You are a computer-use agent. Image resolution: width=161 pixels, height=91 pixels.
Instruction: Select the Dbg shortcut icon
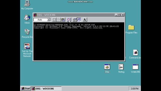pyautogui.click(x=107, y=69)
